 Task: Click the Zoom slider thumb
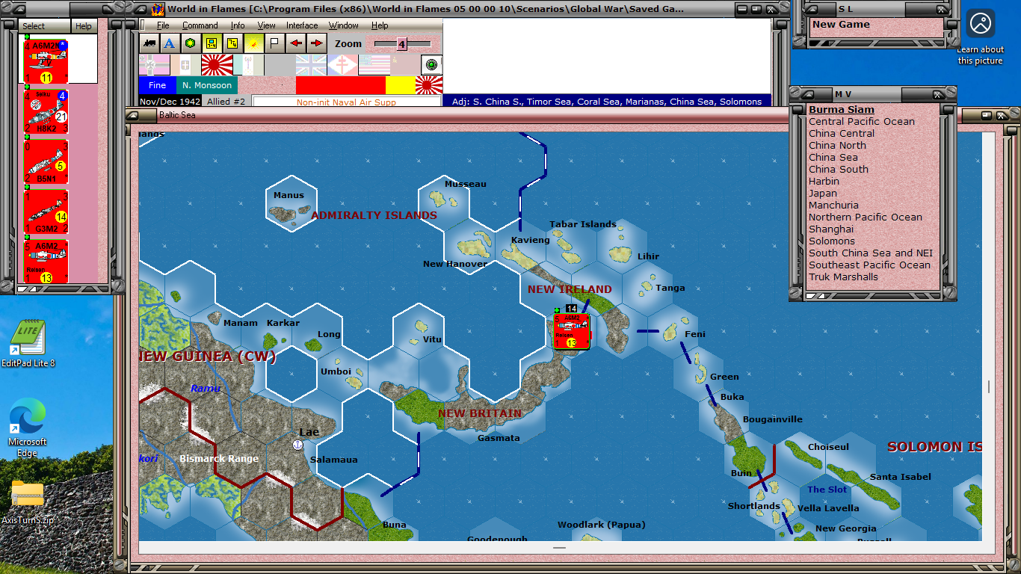pos(401,44)
